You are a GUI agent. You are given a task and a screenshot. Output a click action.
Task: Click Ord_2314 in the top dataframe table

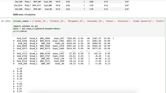coord(18,5)
